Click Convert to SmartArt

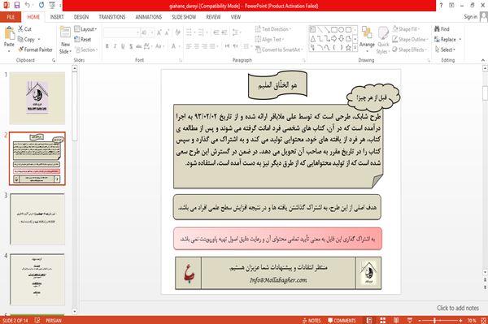pyautogui.click(x=278, y=50)
